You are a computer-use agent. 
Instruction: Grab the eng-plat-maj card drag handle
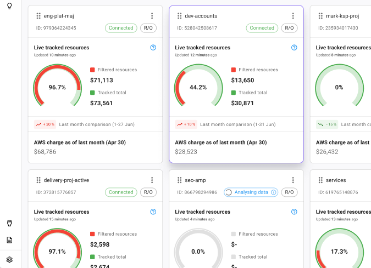tap(38, 16)
